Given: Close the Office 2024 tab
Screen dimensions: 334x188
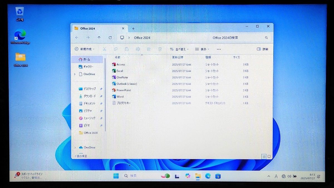Looking at the screenshot, I should (123, 29).
